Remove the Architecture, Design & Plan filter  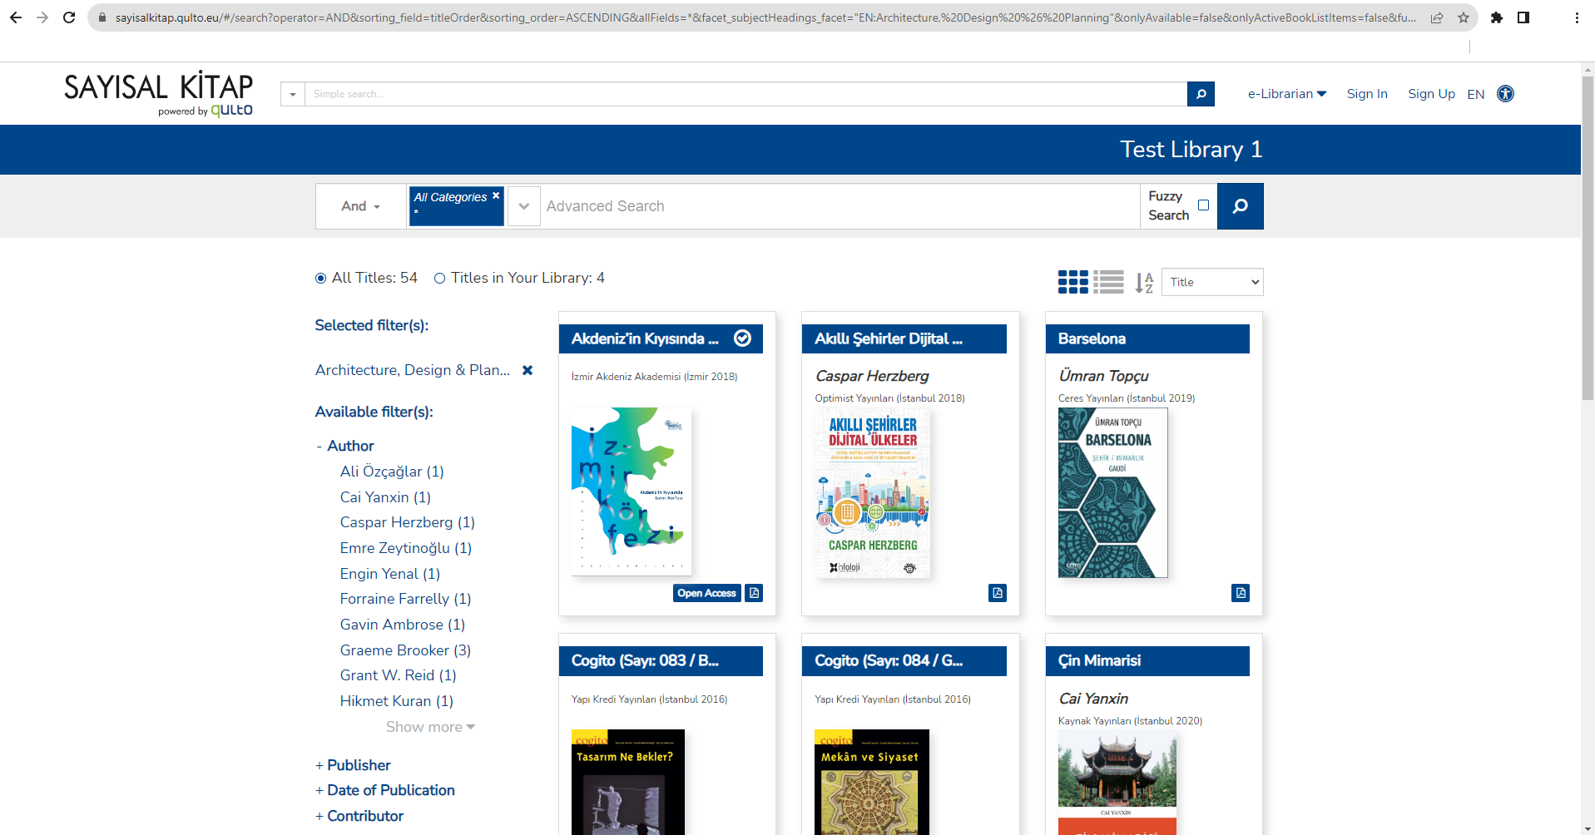[x=528, y=370]
